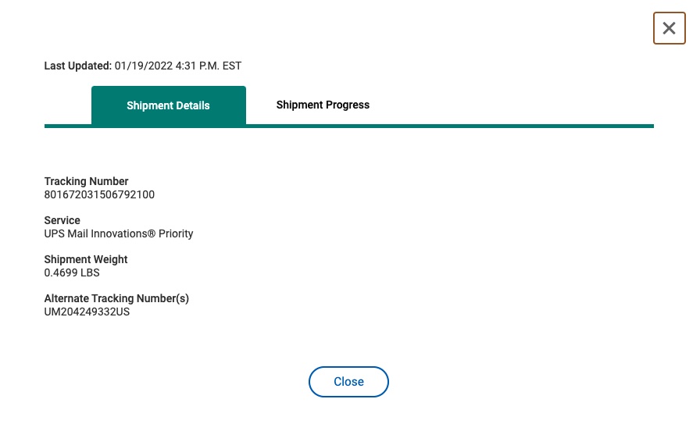Image resolution: width=700 pixels, height=424 pixels.
Task: Click the Service heading label
Action: (62, 220)
